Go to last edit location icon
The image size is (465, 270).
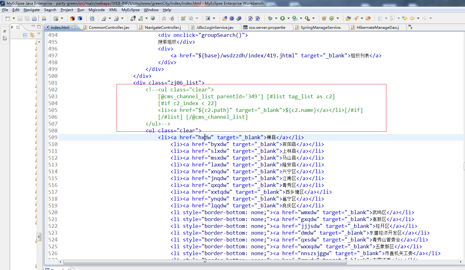pos(404,19)
